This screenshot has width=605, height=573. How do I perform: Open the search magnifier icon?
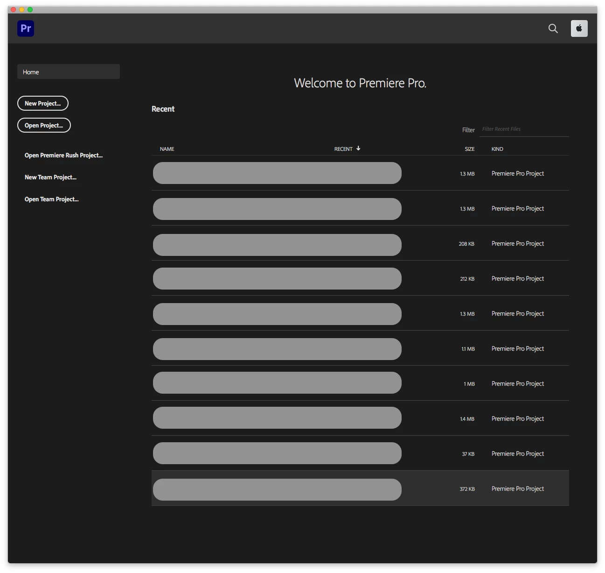tap(553, 28)
